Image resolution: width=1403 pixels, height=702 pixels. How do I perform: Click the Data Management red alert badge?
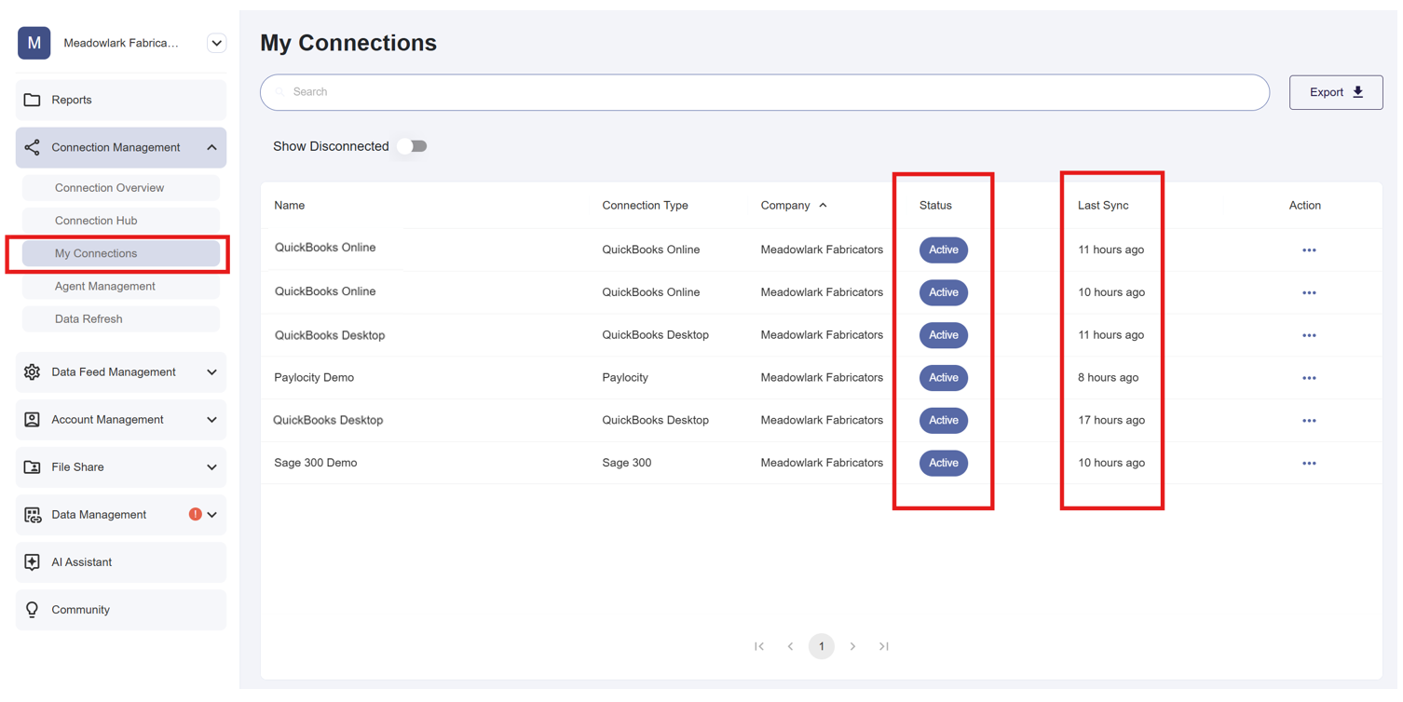pos(195,514)
